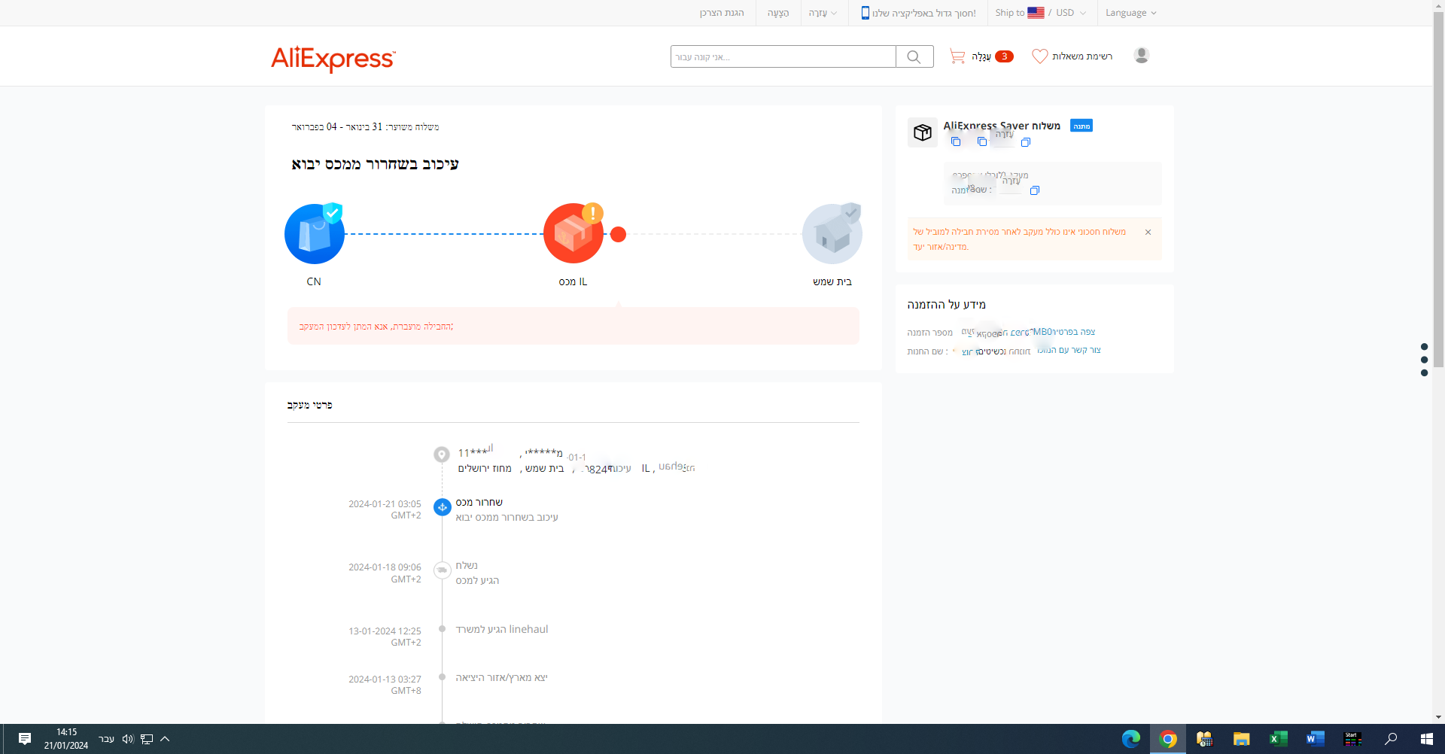Click the app savings promotion link
Screen dimensions: 1445x754
pos(924,13)
